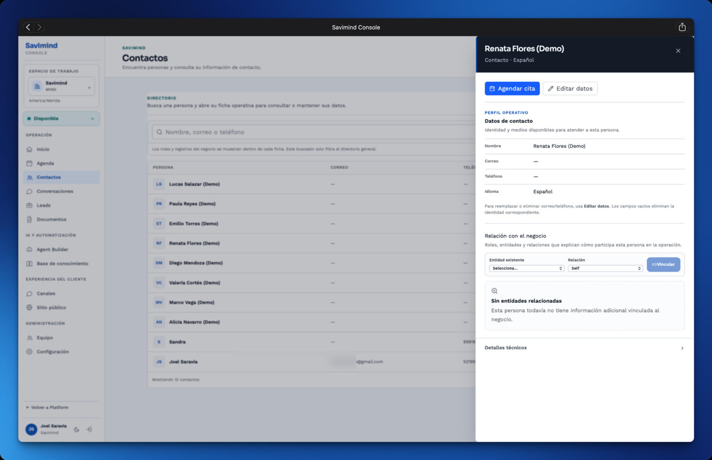Click the Nombre, correo o teléfono search field
This screenshot has height=460, width=712.
coord(314,132)
